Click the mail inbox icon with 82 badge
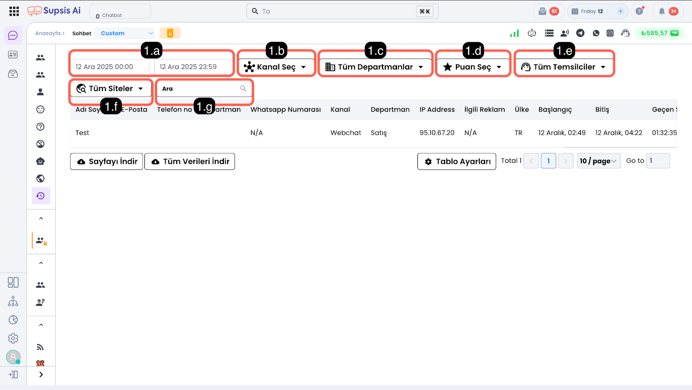 [x=542, y=11]
